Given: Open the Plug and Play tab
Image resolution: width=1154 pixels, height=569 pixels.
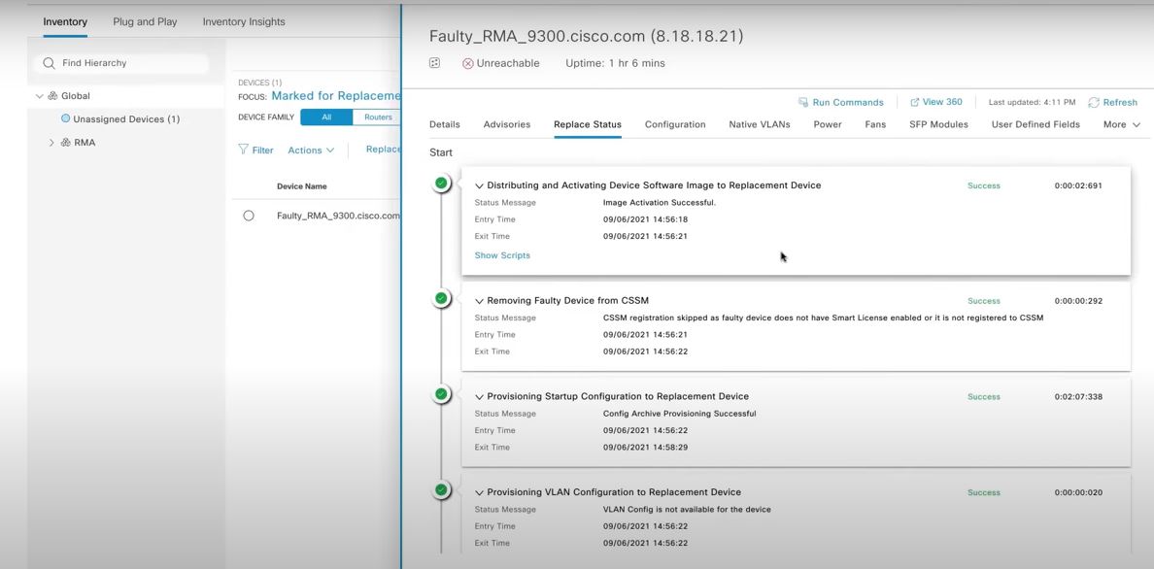Looking at the screenshot, I should (x=144, y=20).
